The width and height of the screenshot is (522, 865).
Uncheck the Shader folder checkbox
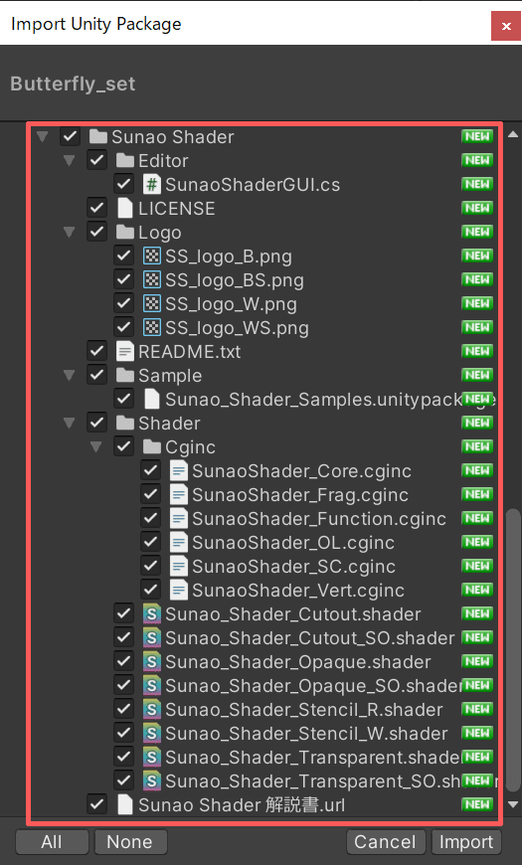click(97, 423)
